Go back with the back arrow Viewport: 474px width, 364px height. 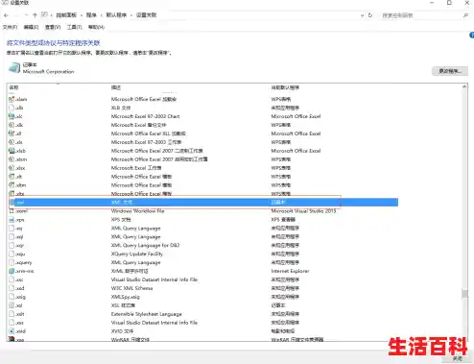[x=6, y=15]
